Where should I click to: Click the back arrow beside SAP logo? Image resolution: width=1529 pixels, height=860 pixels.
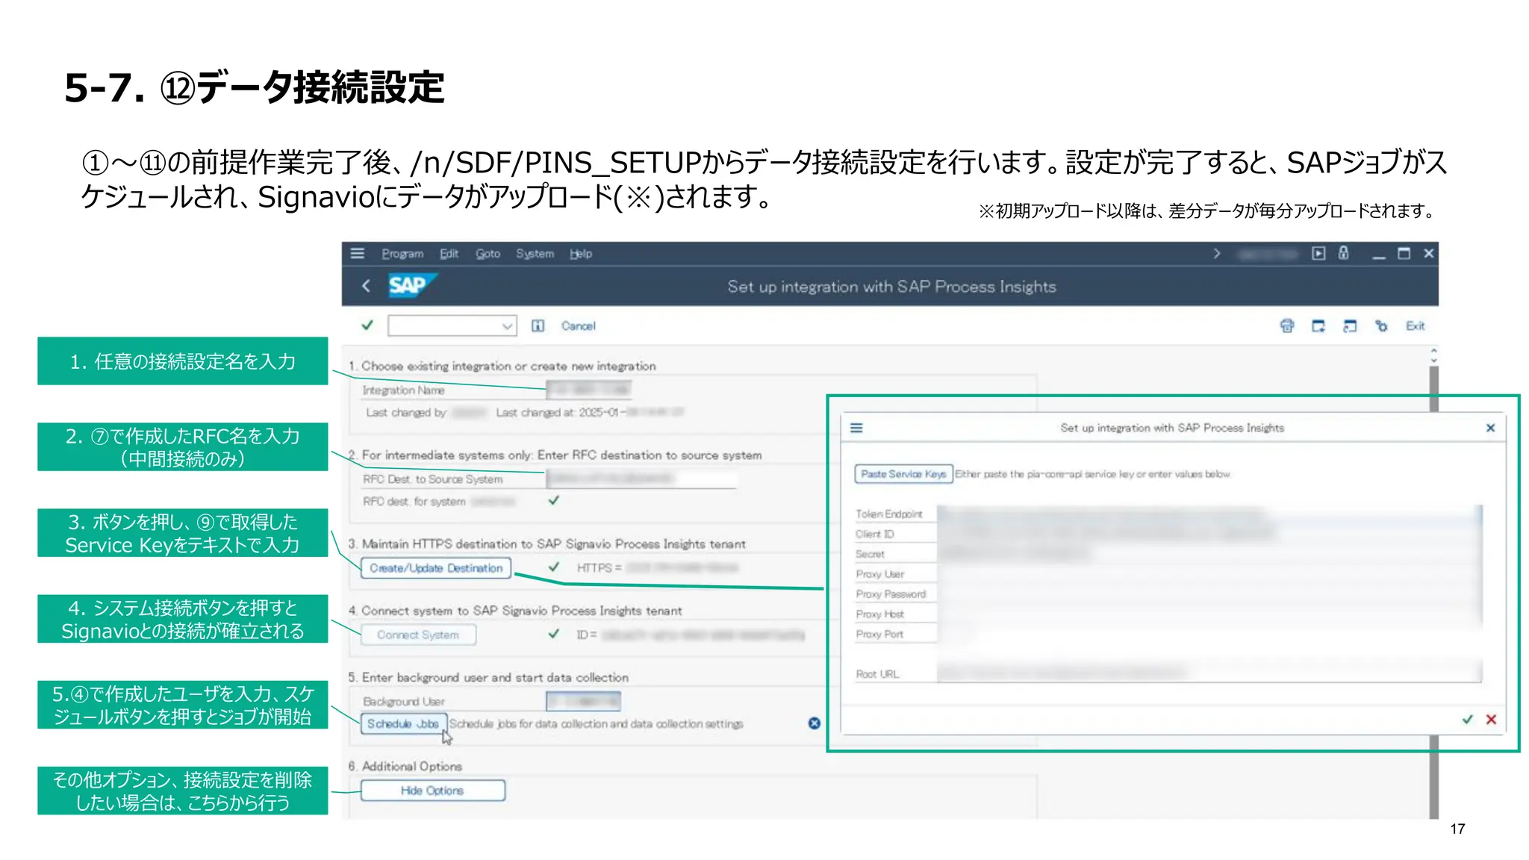pos(366,286)
